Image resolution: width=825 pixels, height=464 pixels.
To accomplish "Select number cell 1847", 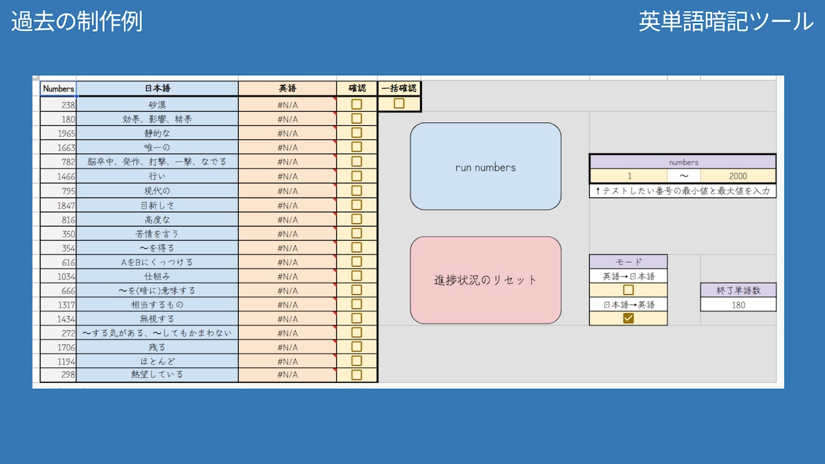I will pos(58,205).
